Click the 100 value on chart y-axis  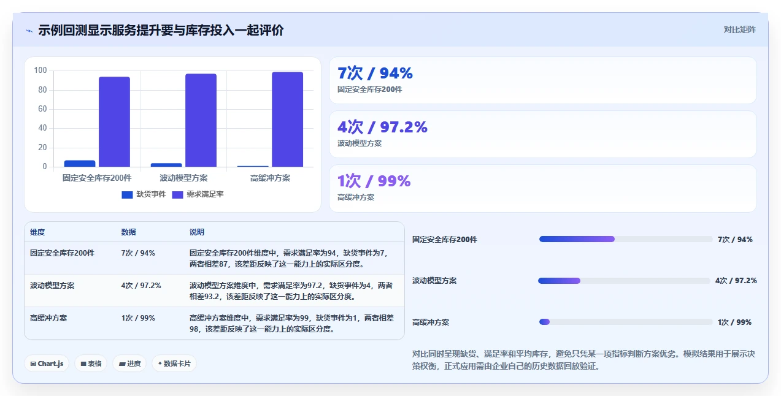40,70
